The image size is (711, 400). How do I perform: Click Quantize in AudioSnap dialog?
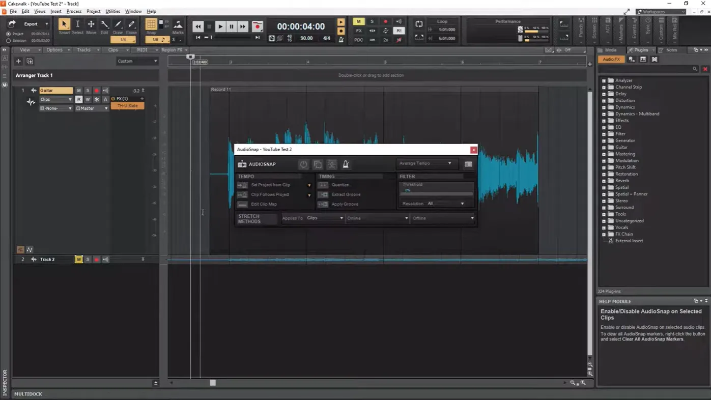click(341, 185)
